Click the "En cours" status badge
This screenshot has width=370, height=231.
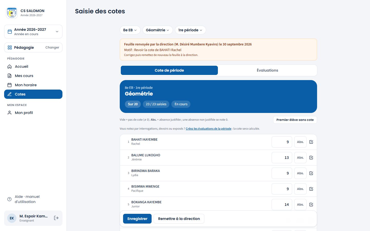coord(181,104)
